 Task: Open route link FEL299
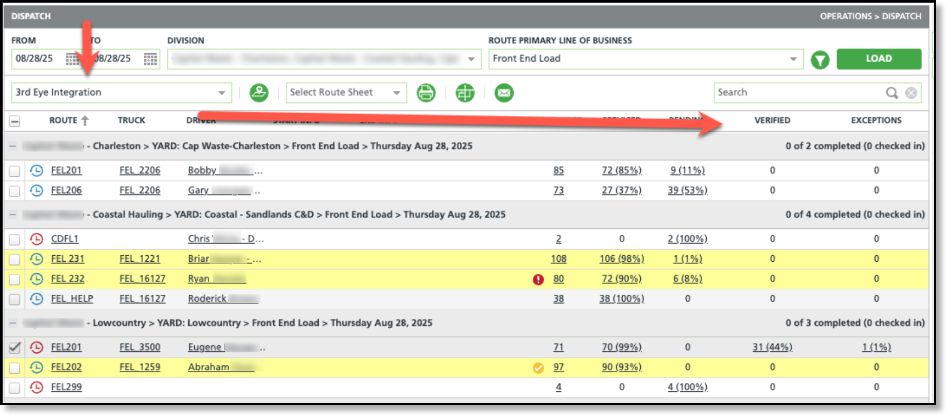[x=66, y=387]
